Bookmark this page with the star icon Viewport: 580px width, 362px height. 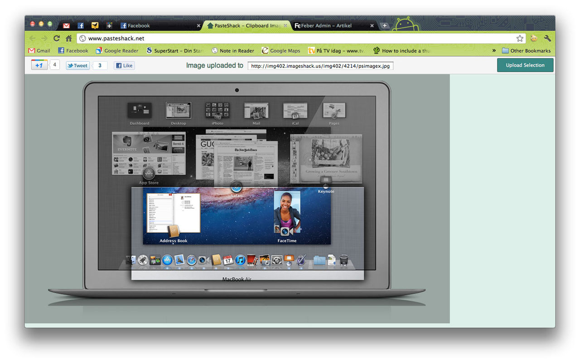click(520, 39)
